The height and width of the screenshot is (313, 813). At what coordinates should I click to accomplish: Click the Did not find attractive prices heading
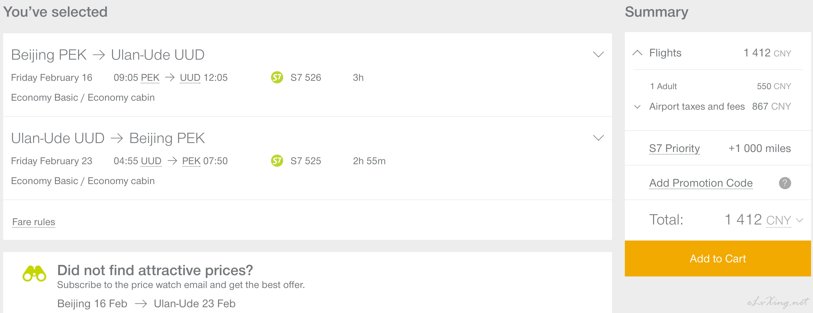click(155, 270)
